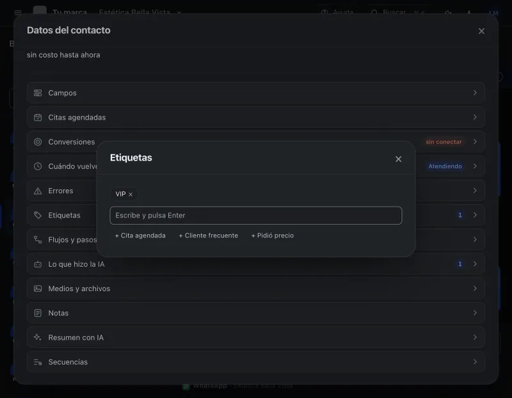512x398 pixels.
Task: Click the robot icon for Lo que hizo la IA
Action: tap(38, 264)
